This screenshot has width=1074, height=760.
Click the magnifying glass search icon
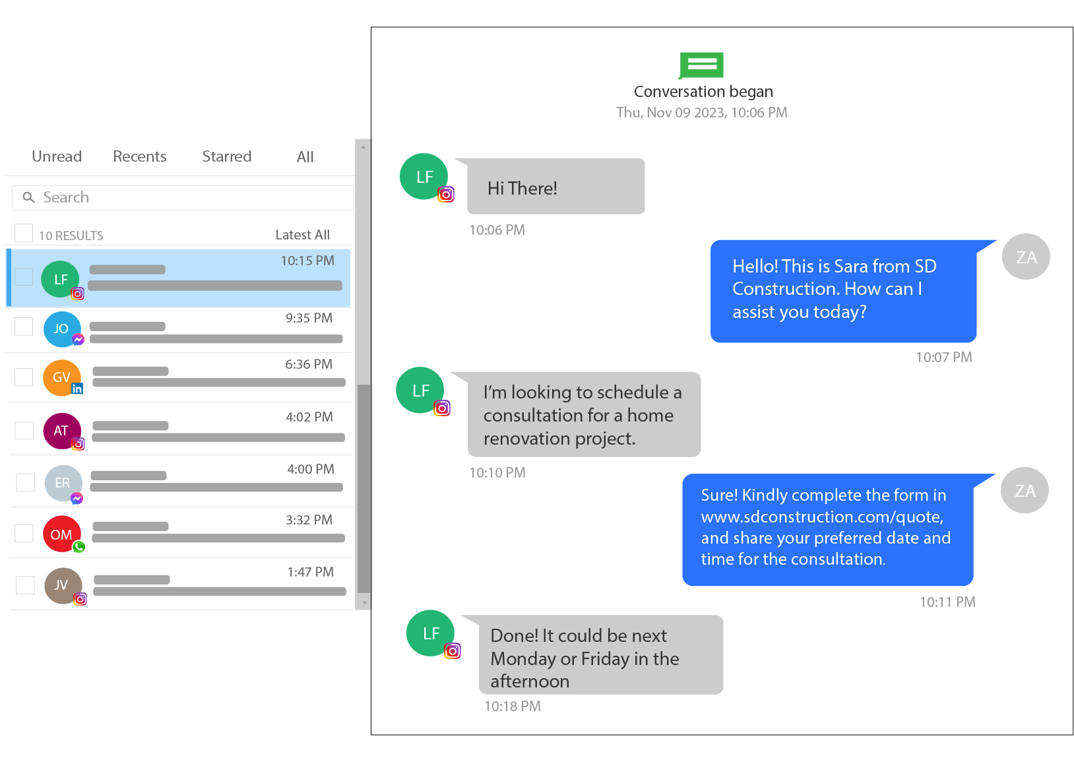click(28, 197)
